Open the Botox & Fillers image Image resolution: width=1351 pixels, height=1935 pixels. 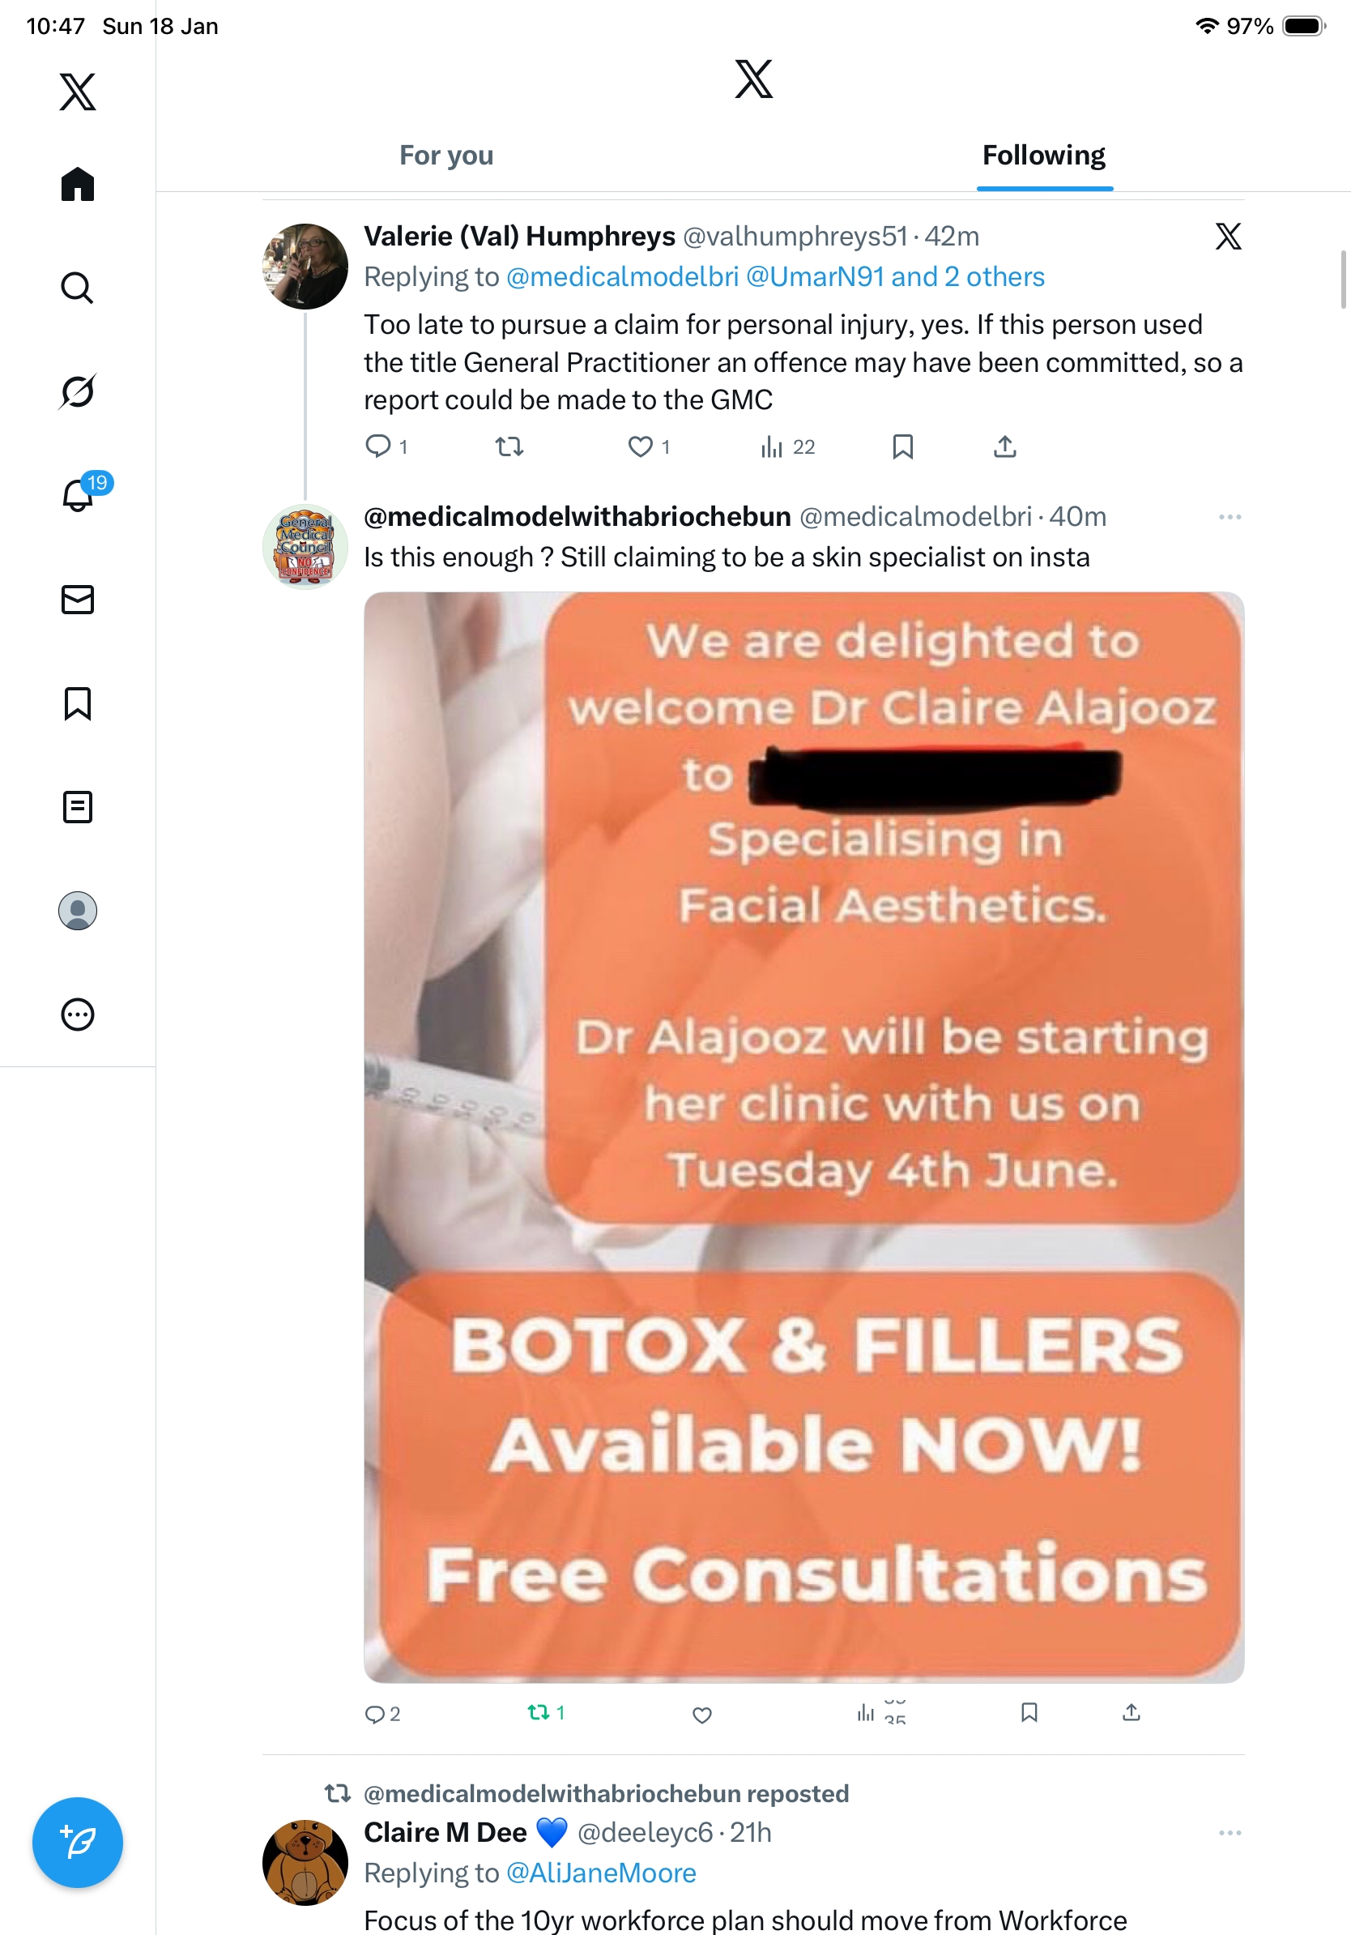point(803,1137)
